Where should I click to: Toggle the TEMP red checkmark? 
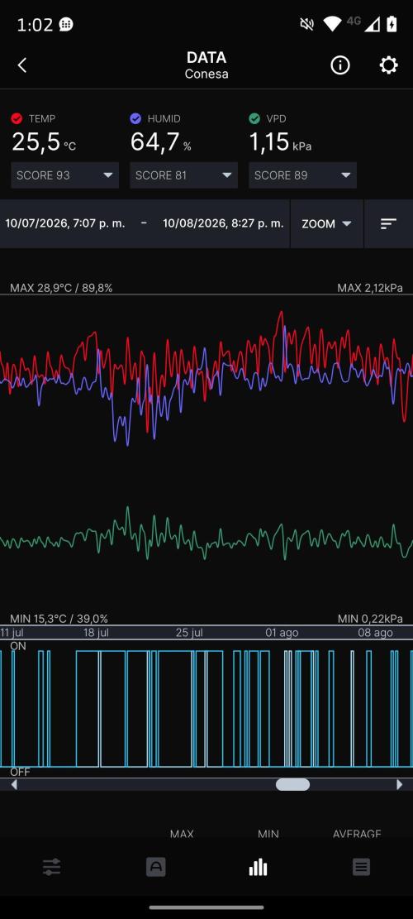[x=17, y=119]
